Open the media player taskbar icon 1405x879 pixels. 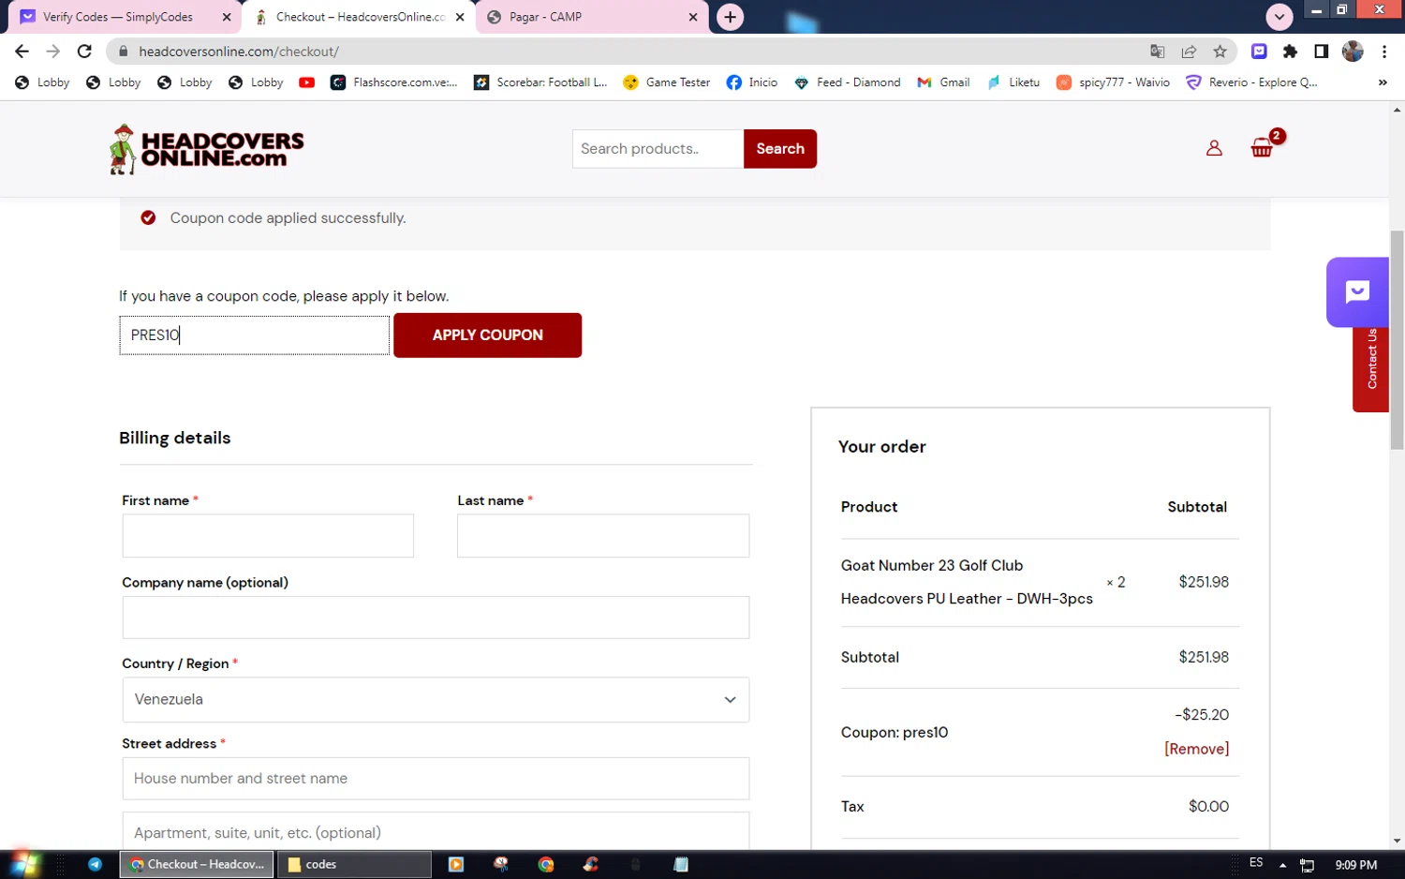(x=456, y=864)
